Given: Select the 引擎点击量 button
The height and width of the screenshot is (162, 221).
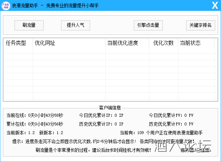Looking at the screenshot, I should point(148,25).
